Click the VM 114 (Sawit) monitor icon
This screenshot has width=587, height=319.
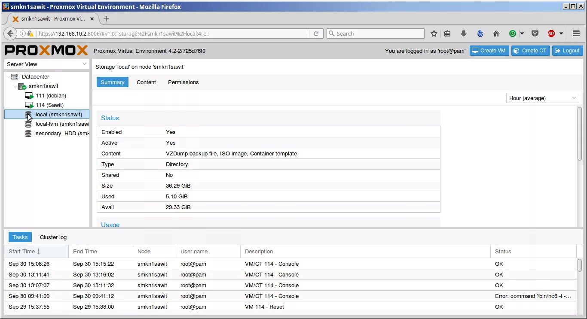tap(29, 105)
